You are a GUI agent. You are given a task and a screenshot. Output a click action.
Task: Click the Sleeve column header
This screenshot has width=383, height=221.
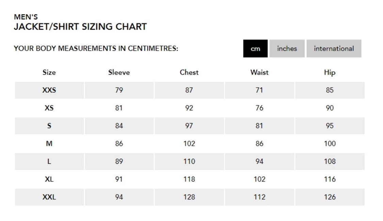tap(119, 72)
